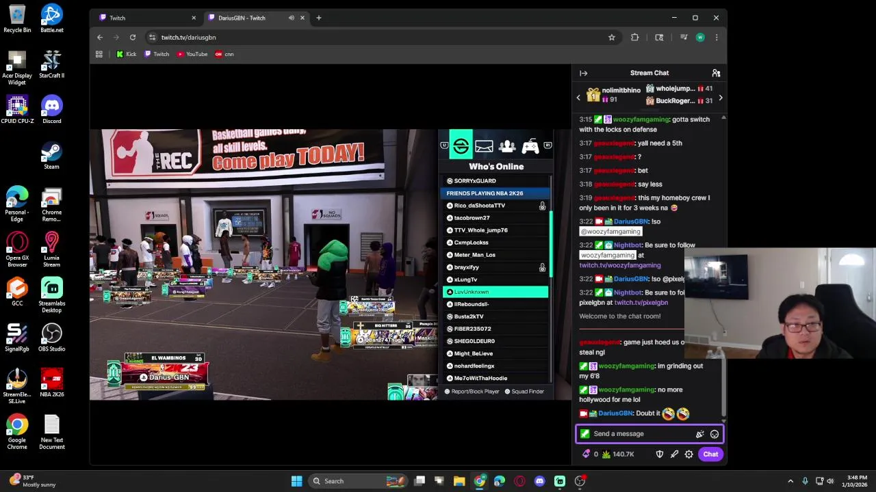This screenshot has width=876, height=492.
Task: Open the cnn bookmark
Action: [224, 54]
